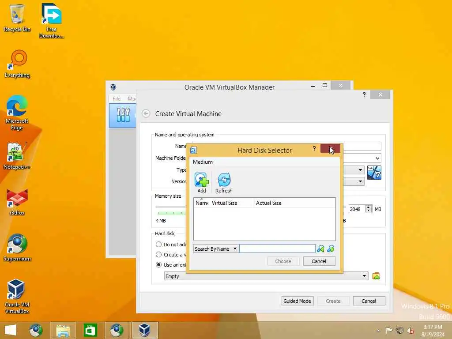Click the Guided Mode button
This screenshot has width=452, height=339.
click(x=297, y=301)
